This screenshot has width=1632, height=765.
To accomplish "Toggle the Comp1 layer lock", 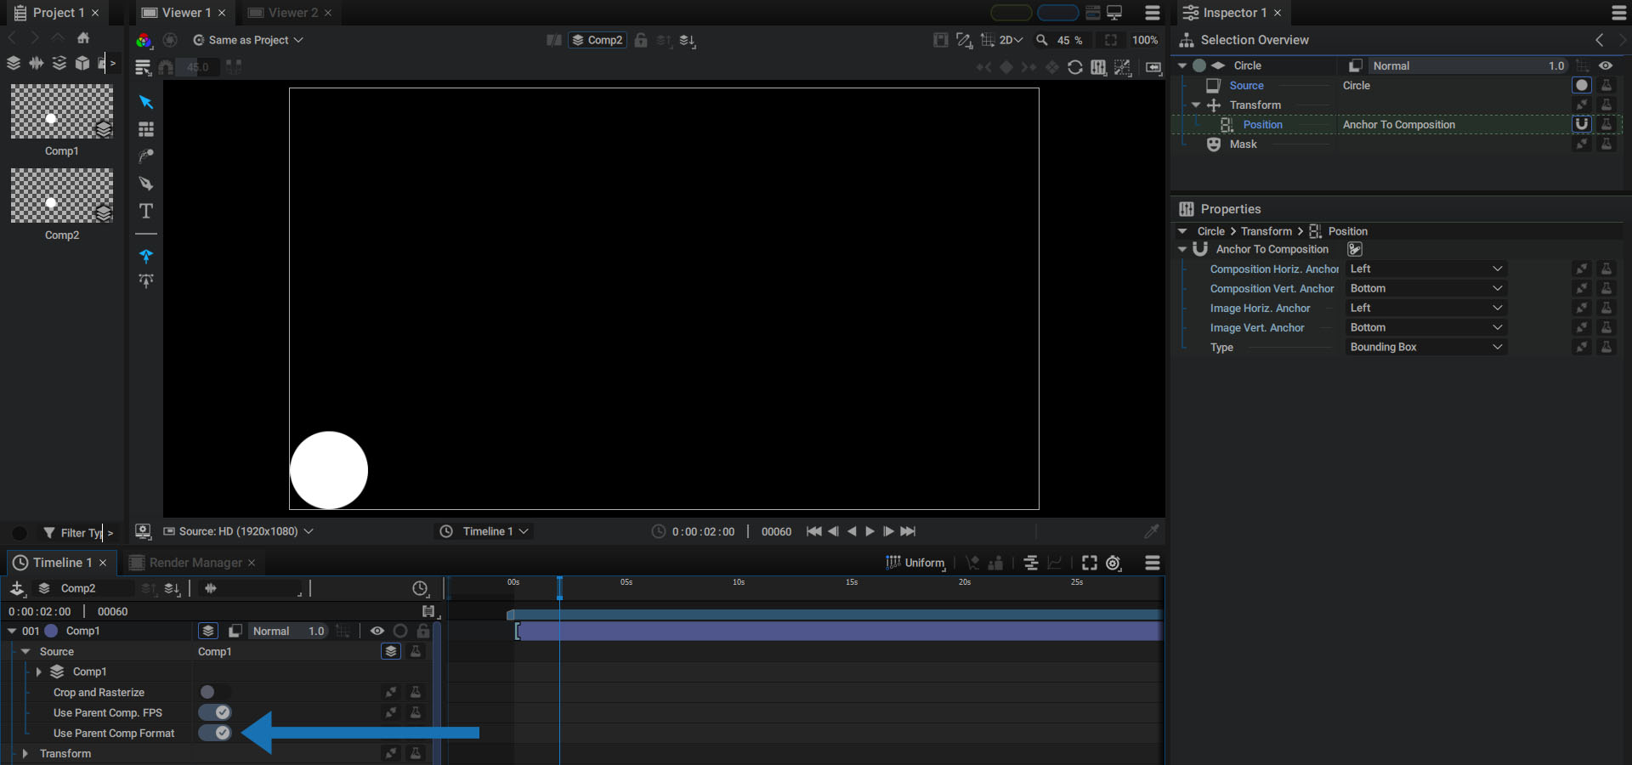I will click(423, 631).
